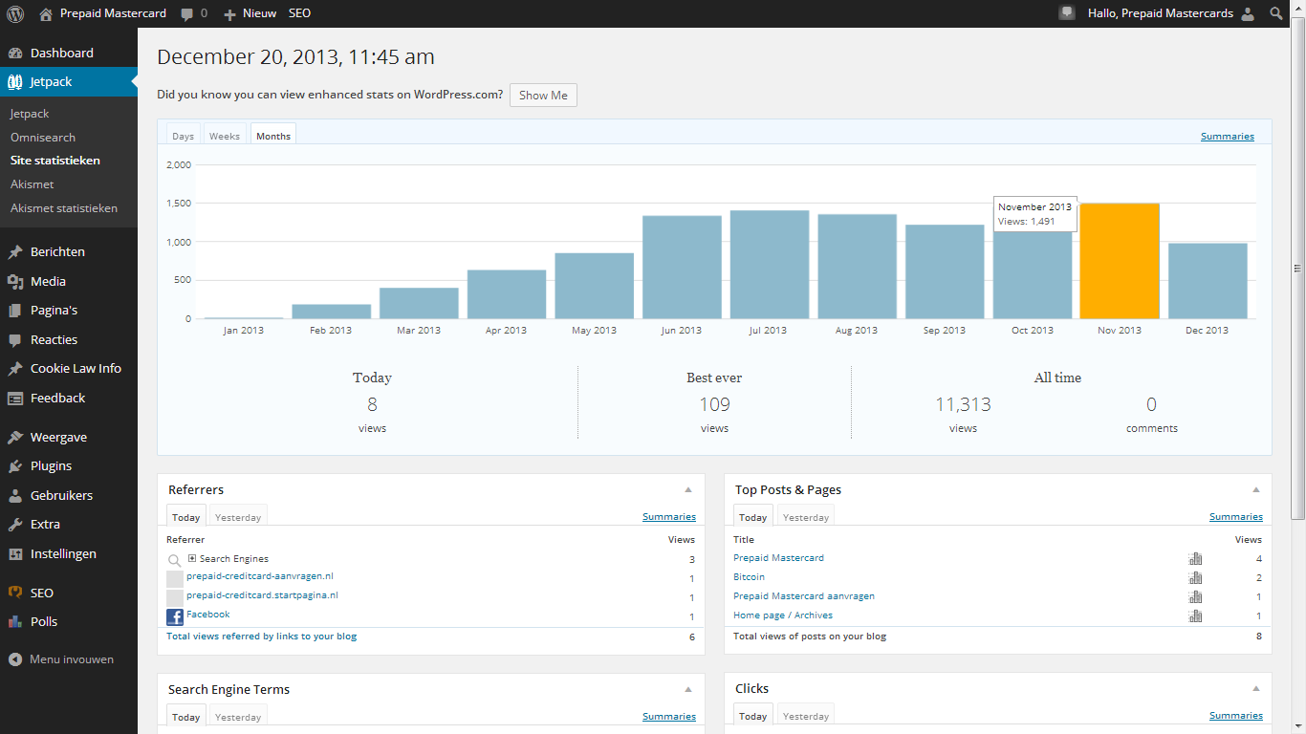Open Summaries link in Clicks panel

[1236, 716]
